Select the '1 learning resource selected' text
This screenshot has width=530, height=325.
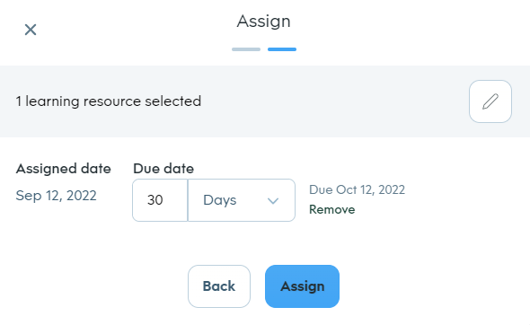(109, 101)
